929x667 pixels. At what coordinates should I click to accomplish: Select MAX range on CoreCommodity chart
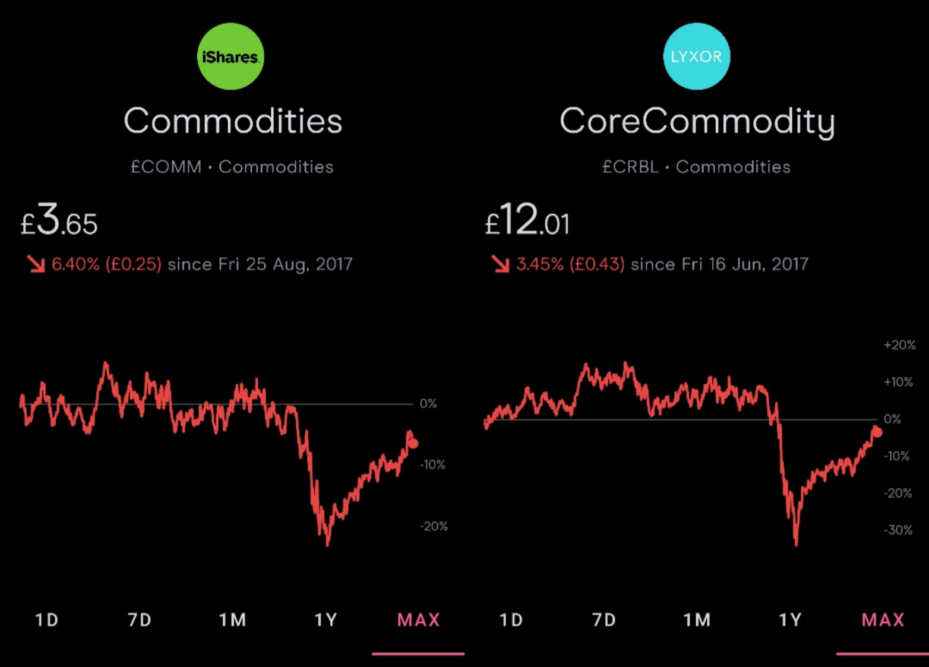tap(883, 620)
